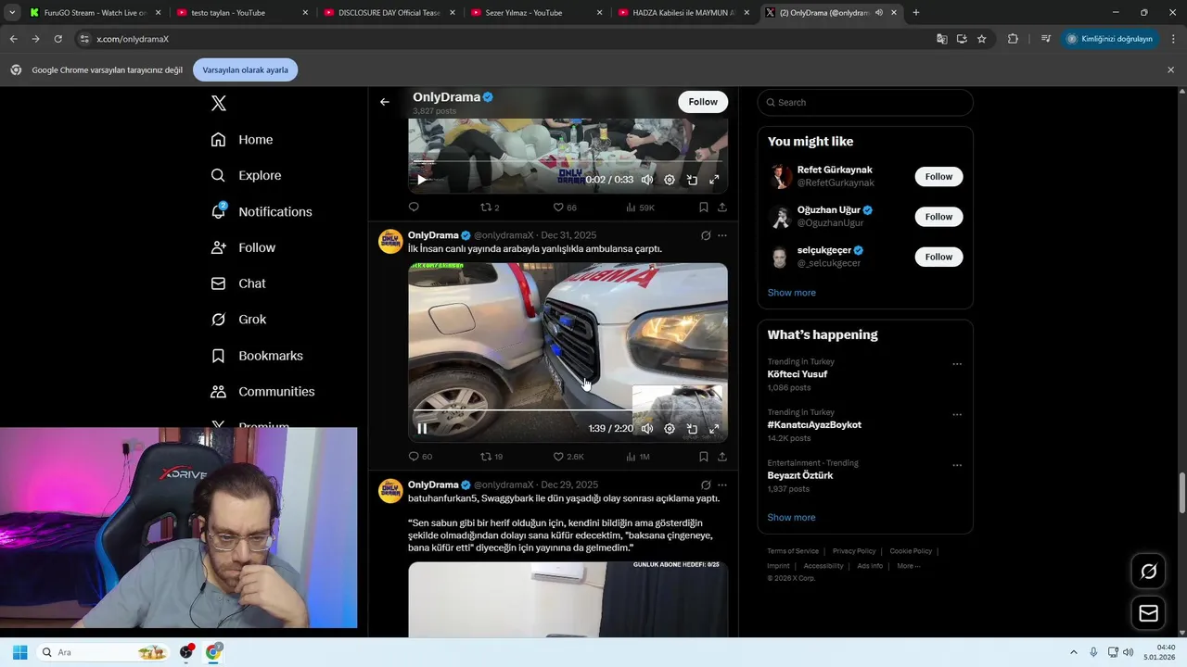Make the ambulance video fullscreen

click(x=714, y=428)
